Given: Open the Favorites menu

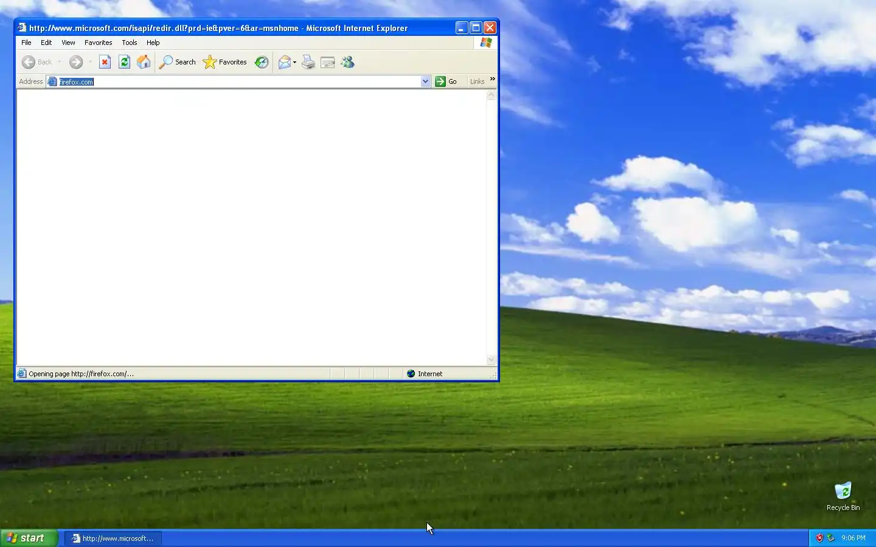Looking at the screenshot, I should pos(99,43).
